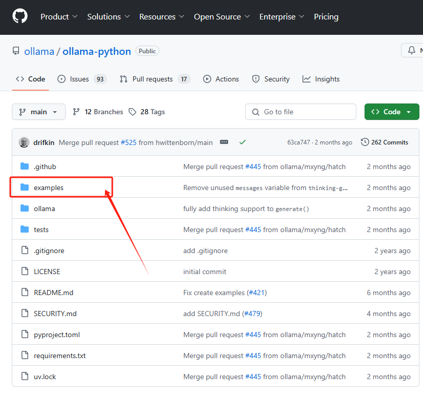Image resolution: width=423 pixels, height=395 pixels.
Task: Expand commit message details ellipsis button
Action: click(x=224, y=142)
